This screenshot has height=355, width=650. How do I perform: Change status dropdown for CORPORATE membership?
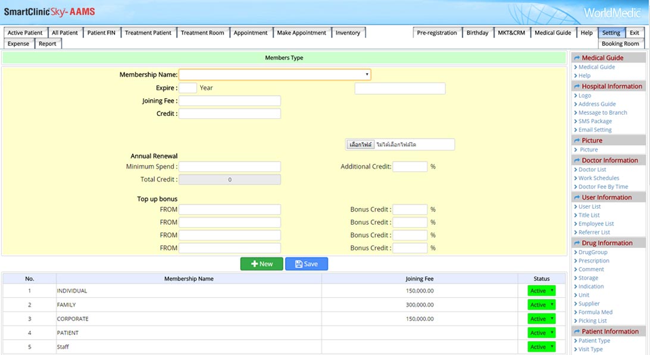(x=541, y=319)
